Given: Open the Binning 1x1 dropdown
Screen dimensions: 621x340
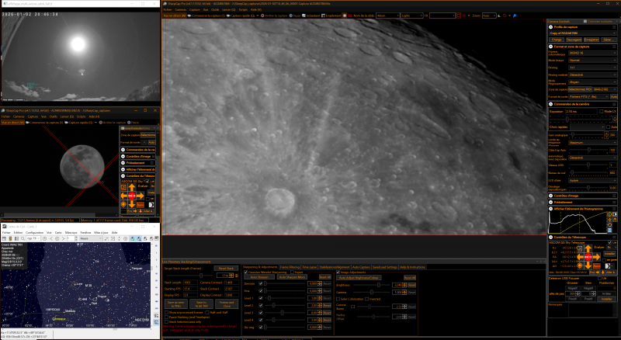Looking at the screenshot, I should [592, 68].
